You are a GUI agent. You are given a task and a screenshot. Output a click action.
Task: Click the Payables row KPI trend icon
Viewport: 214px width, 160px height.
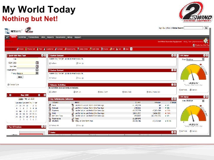pos(50,121)
